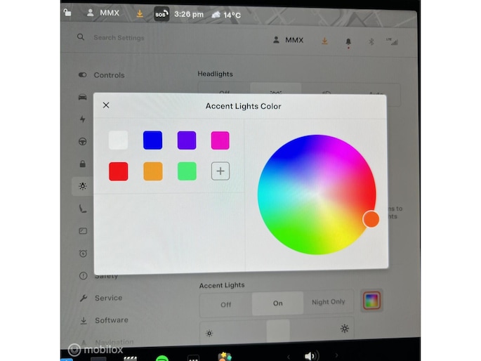Click the volume speaker icon
The image size is (481, 361).
click(311, 355)
